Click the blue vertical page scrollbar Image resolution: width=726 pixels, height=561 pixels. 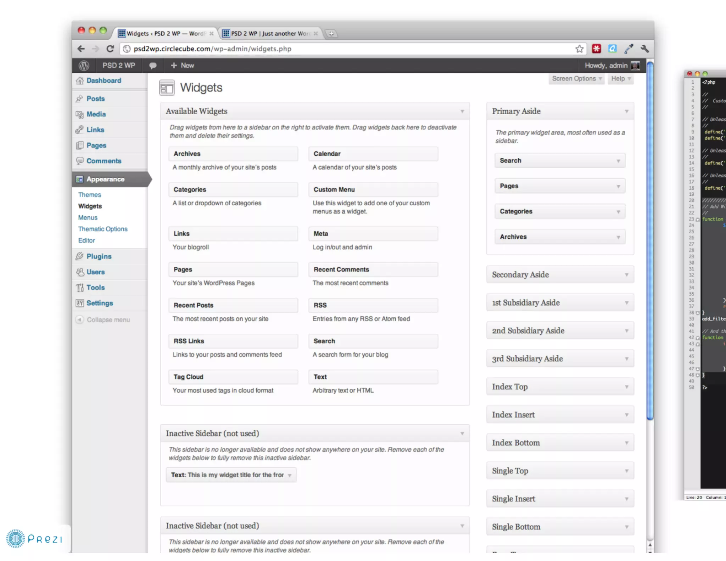point(650,241)
